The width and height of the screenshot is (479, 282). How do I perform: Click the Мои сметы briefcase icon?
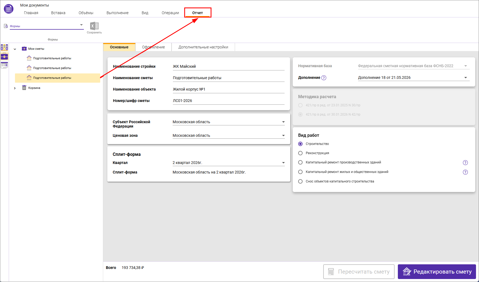click(24, 49)
